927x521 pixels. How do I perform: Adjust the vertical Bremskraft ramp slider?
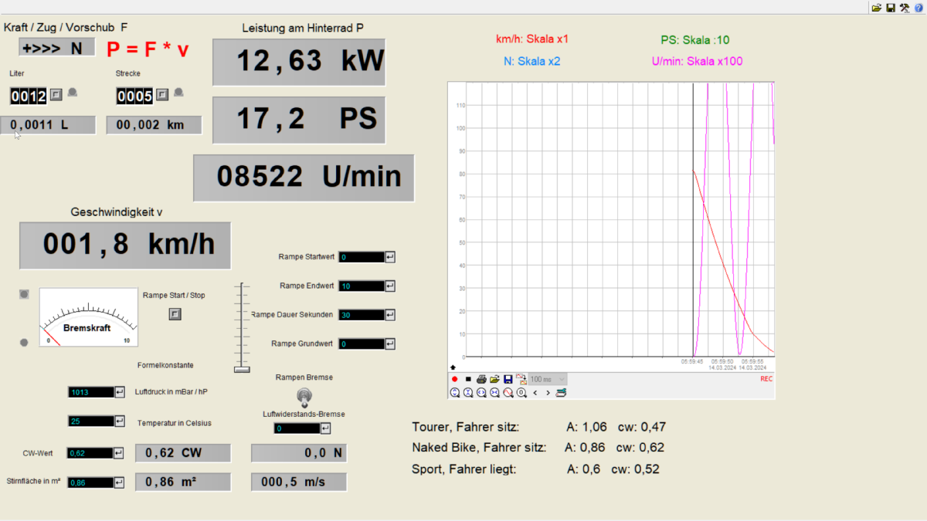pos(243,369)
